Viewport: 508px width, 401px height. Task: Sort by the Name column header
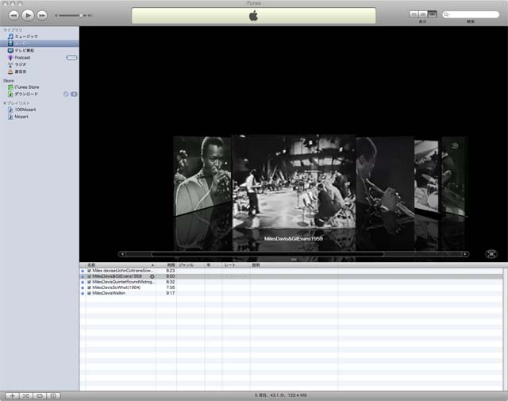pyautogui.click(x=121, y=265)
